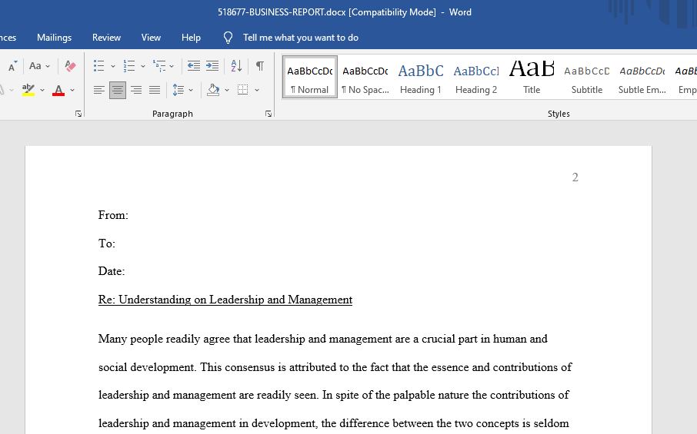The image size is (697, 434).
Task: Click the Shrink Font size icon
Action: click(x=13, y=66)
